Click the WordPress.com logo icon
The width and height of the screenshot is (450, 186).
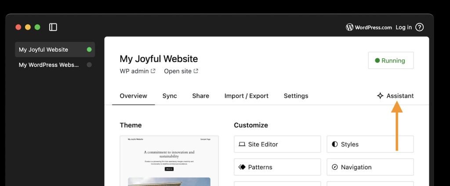[349, 27]
